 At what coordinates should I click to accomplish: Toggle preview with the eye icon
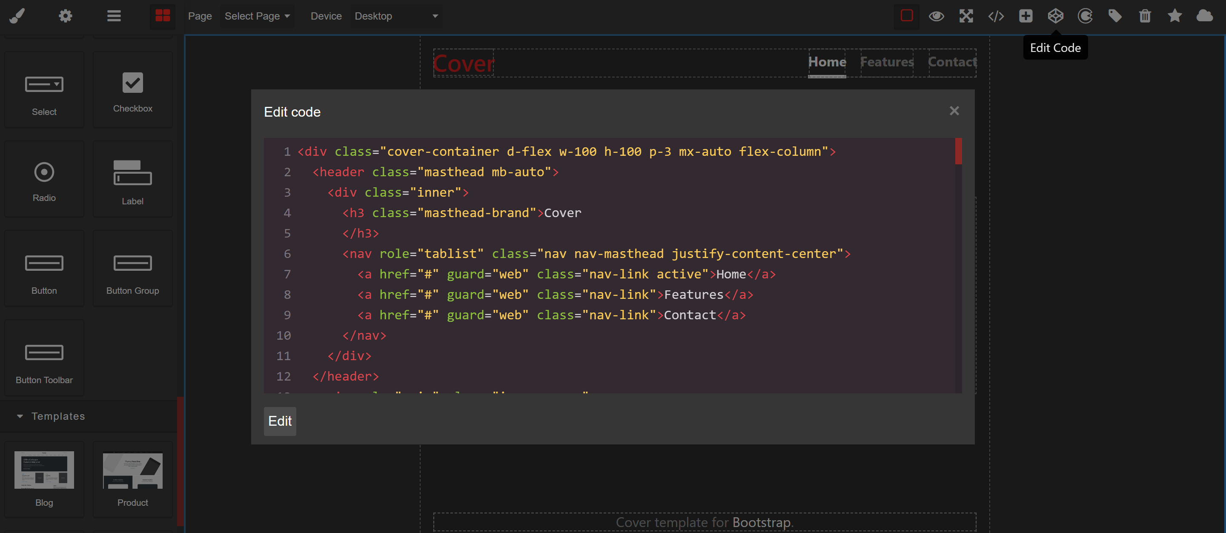(x=936, y=16)
